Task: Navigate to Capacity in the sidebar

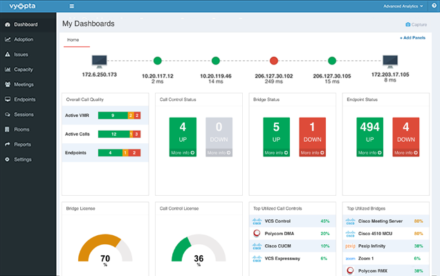Action: click(24, 69)
